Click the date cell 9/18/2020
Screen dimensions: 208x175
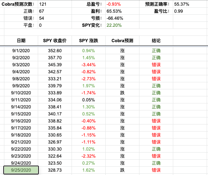coord(21,135)
